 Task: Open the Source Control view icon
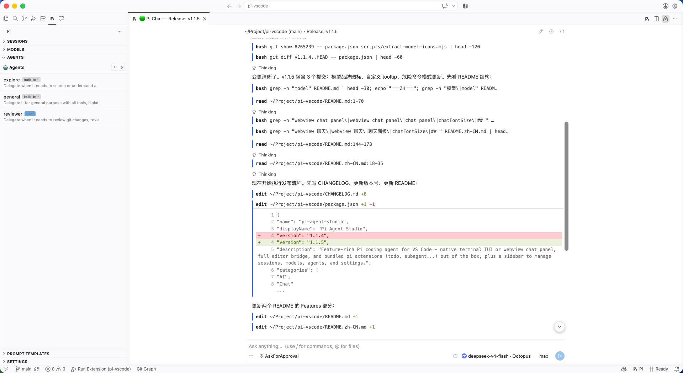pos(24,18)
